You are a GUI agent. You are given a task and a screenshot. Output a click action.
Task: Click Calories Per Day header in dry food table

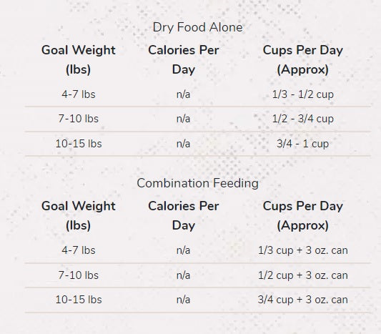pos(184,60)
